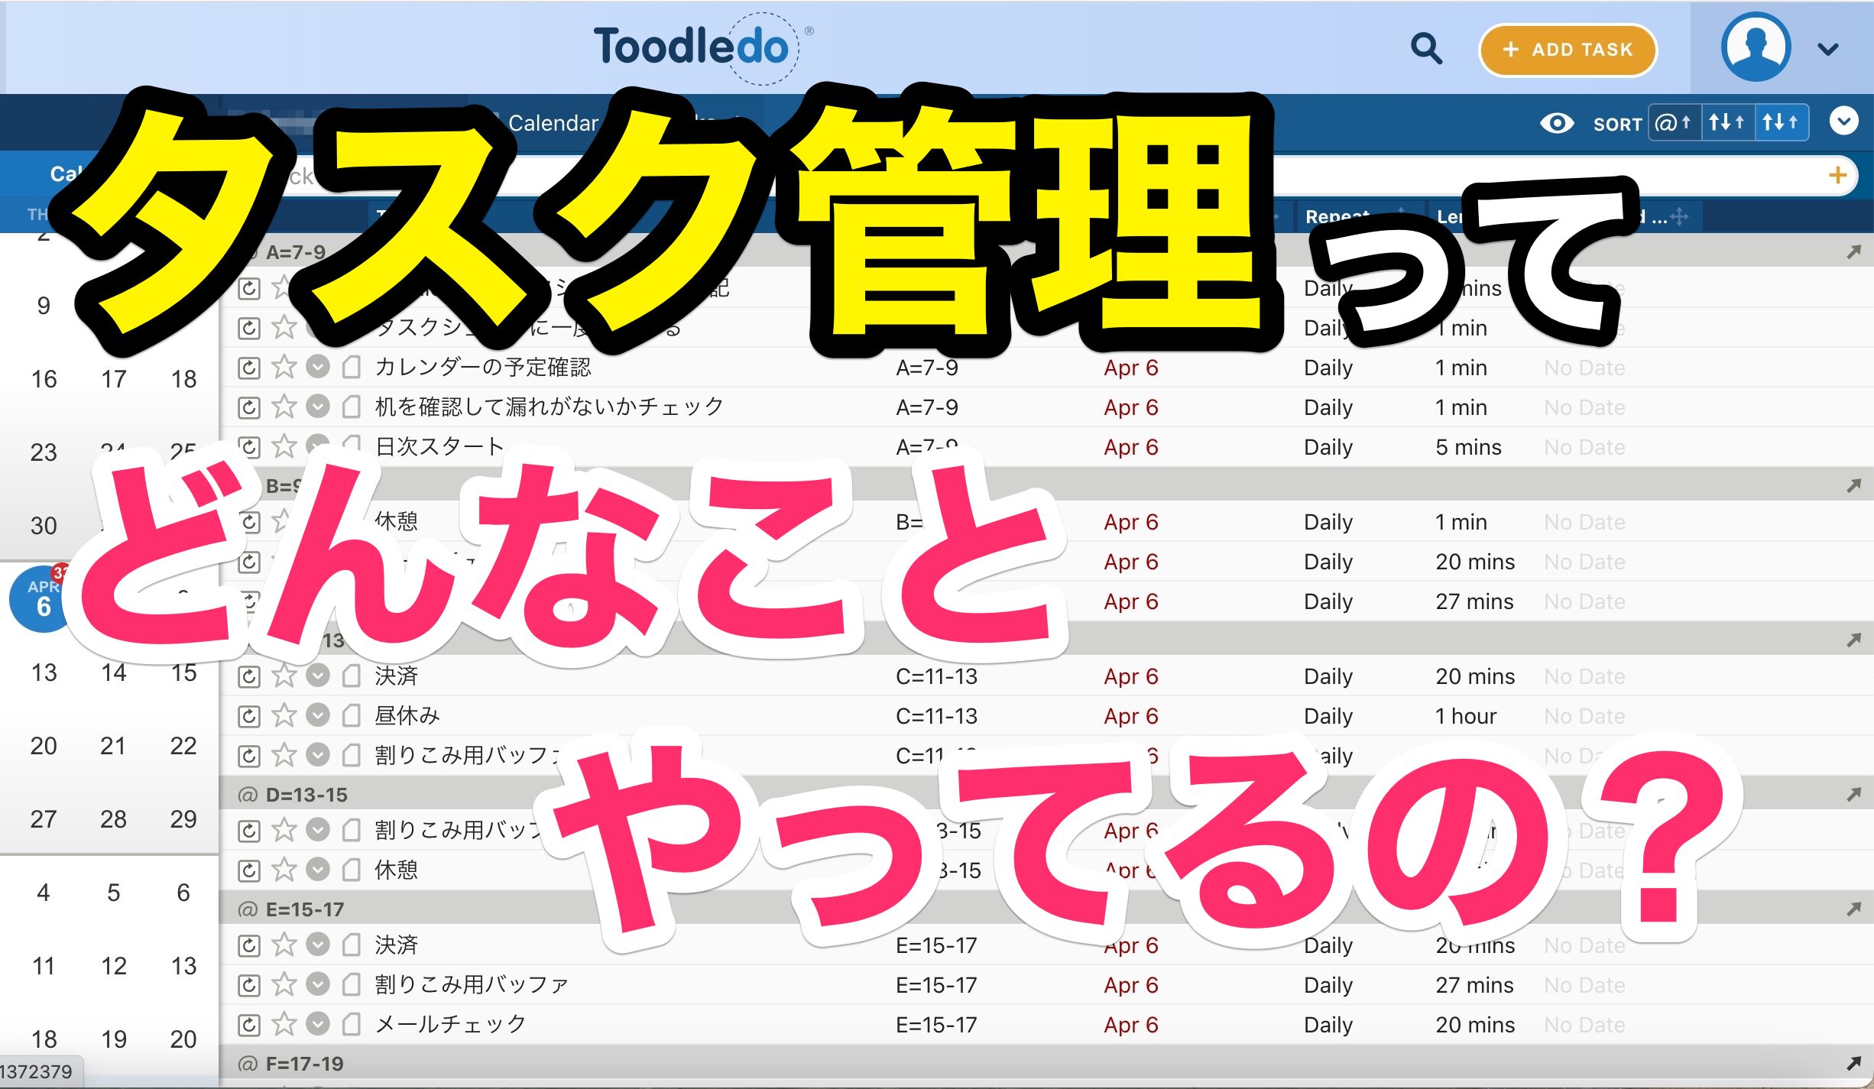Click the note icon for 割りこみ用バッファ in E=15-17
The width and height of the screenshot is (1874, 1089).
tap(351, 984)
